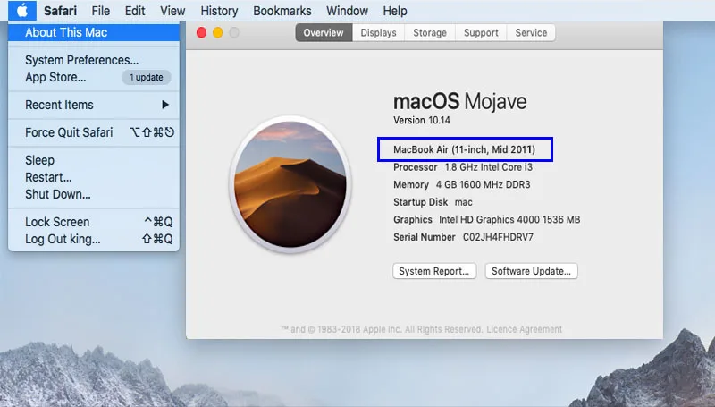Image resolution: width=715 pixels, height=407 pixels.
Task: Open the Licence Agreement link
Action: tap(524, 329)
